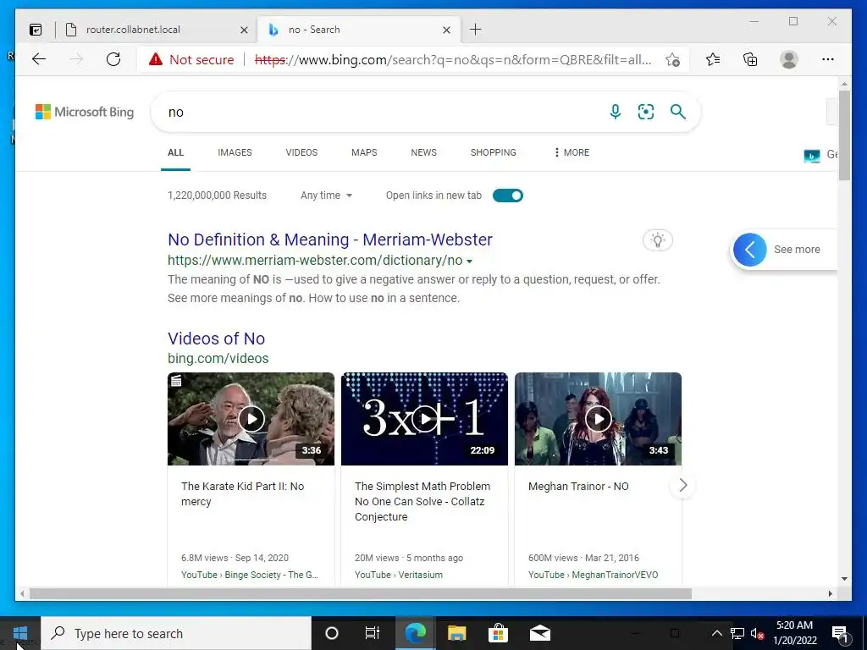The width and height of the screenshot is (867, 650).
Task: Search using voice microphone icon
Action: point(615,112)
